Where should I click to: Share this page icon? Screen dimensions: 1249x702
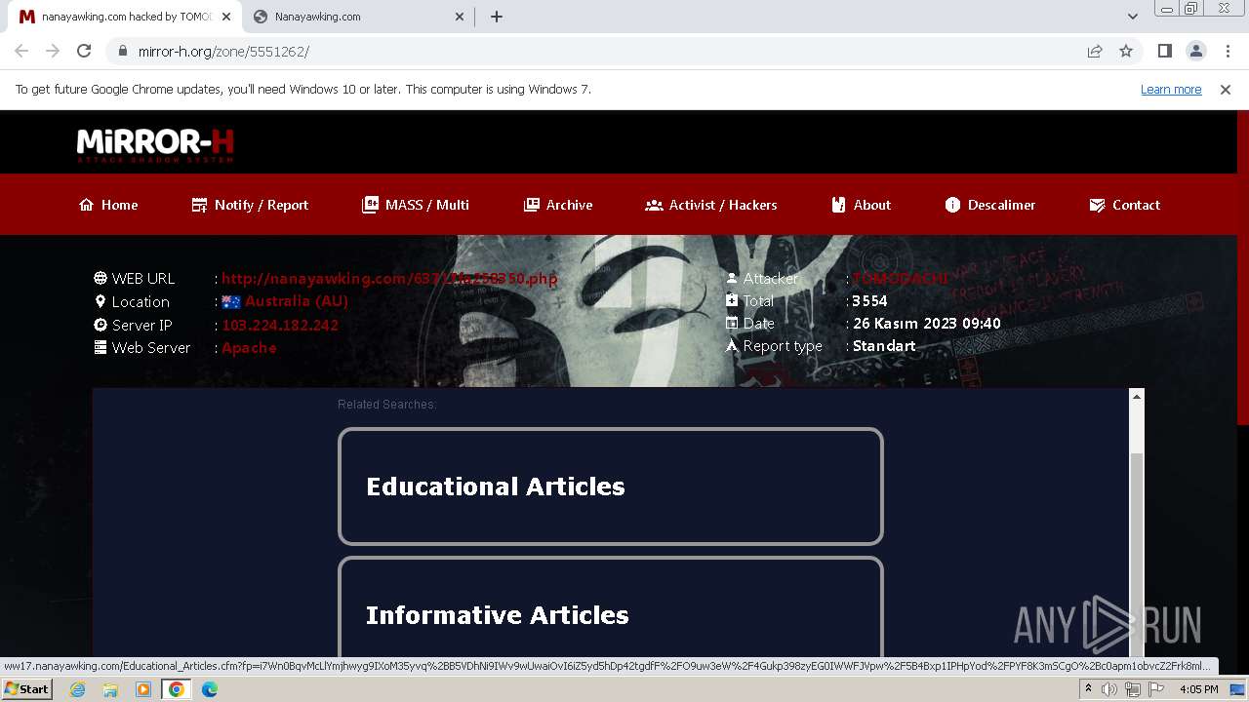(x=1095, y=51)
